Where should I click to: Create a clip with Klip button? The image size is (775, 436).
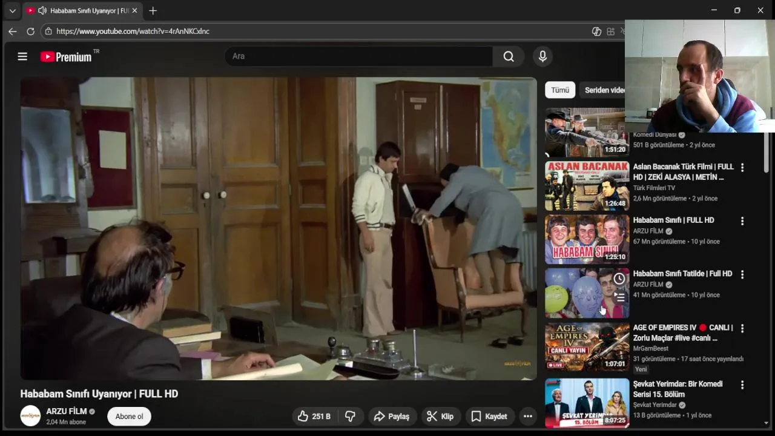point(440,416)
